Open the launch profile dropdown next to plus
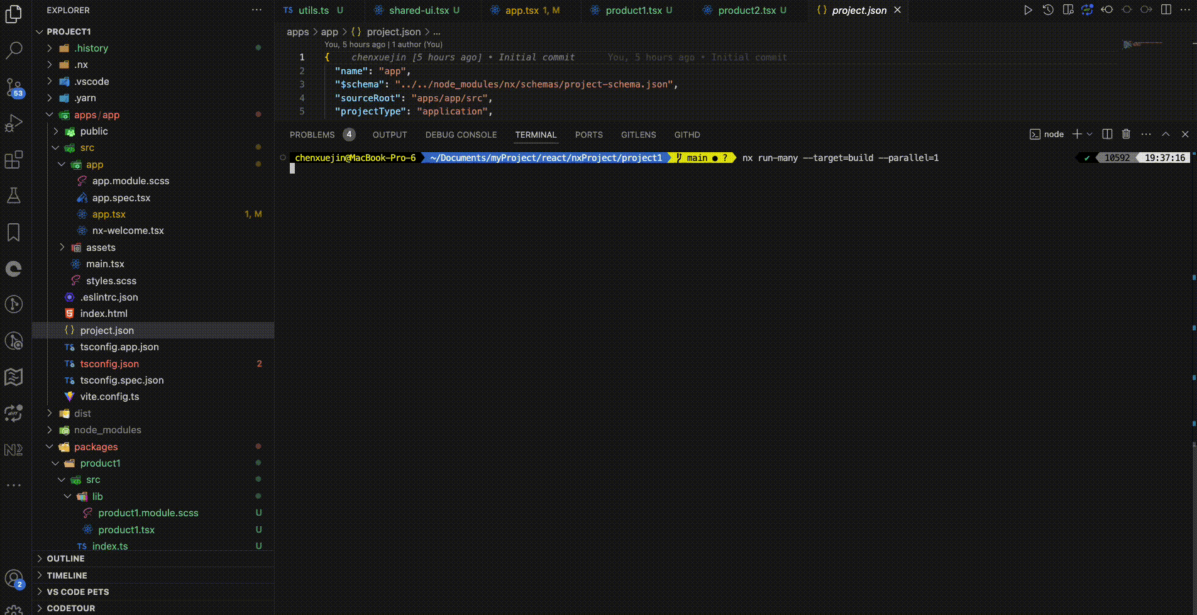Image resolution: width=1197 pixels, height=615 pixels. (x=1089, y=134)
